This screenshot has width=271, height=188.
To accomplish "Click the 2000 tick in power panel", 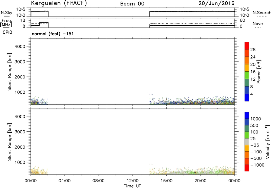I will coord(20,77).
